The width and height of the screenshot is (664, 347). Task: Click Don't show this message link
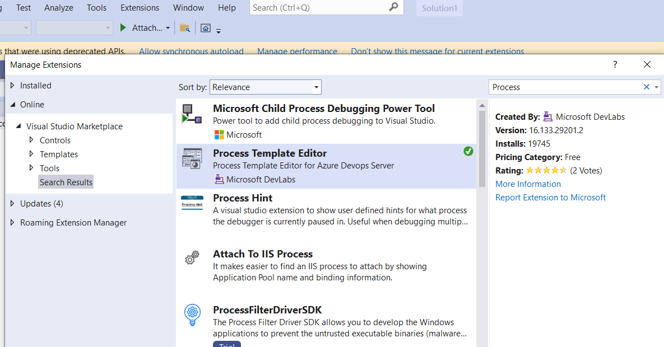tap(438, 51)
